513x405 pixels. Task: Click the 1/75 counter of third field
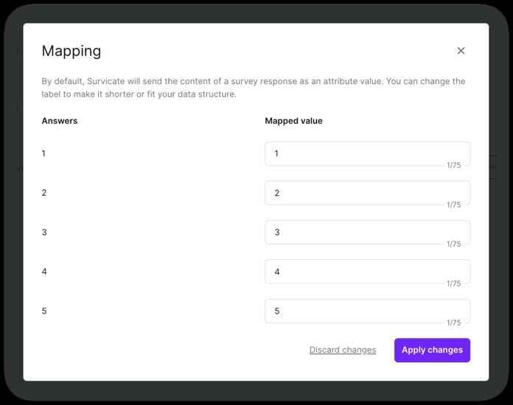click(x=454, y=244)
